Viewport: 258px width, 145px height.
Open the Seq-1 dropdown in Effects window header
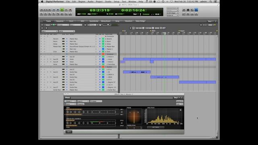click(177, 97)
